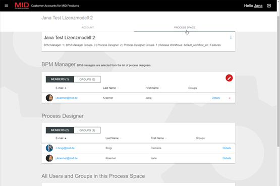
Task: Switch to the PROCESS SPACE tab
Action: pos(185,27)
